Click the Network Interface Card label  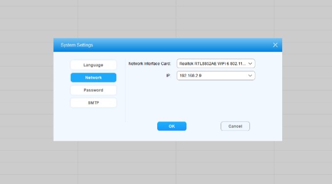point(150,63)
